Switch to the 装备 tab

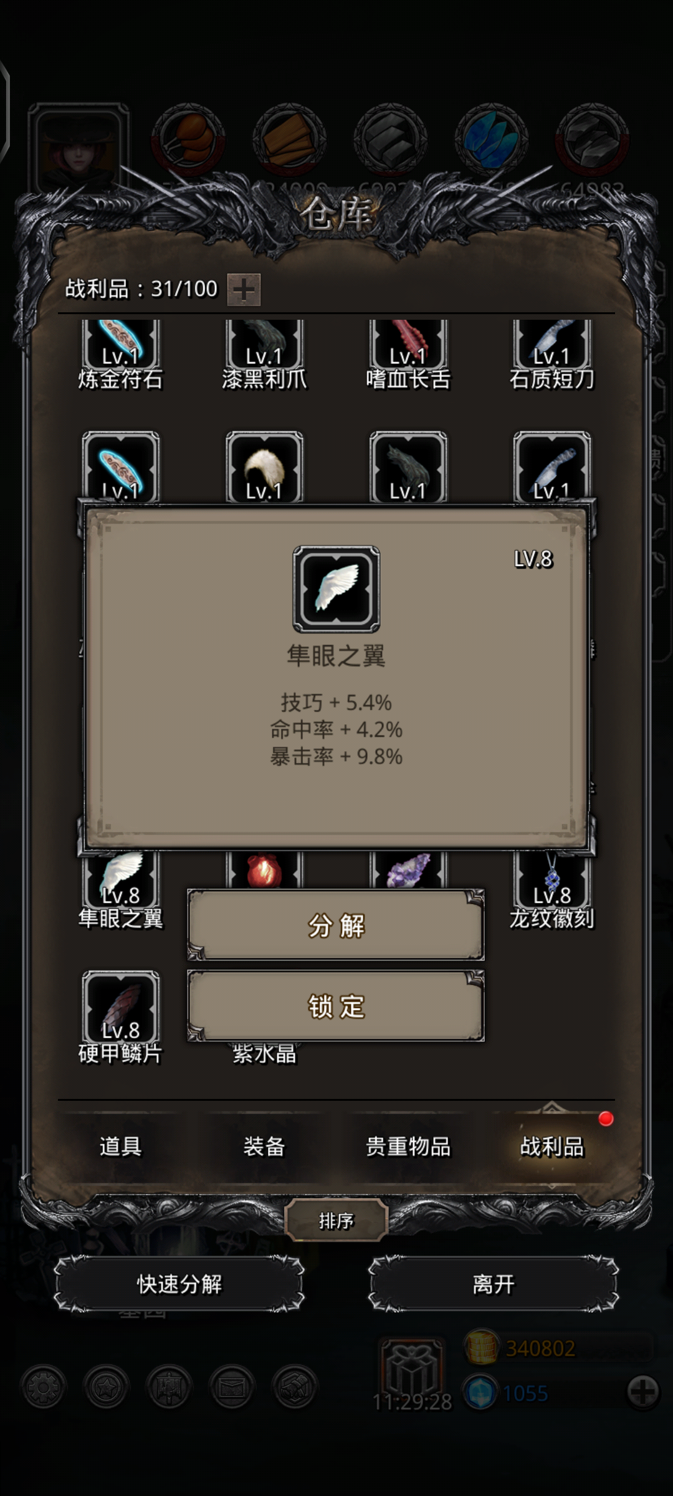tap(264, 1146)
